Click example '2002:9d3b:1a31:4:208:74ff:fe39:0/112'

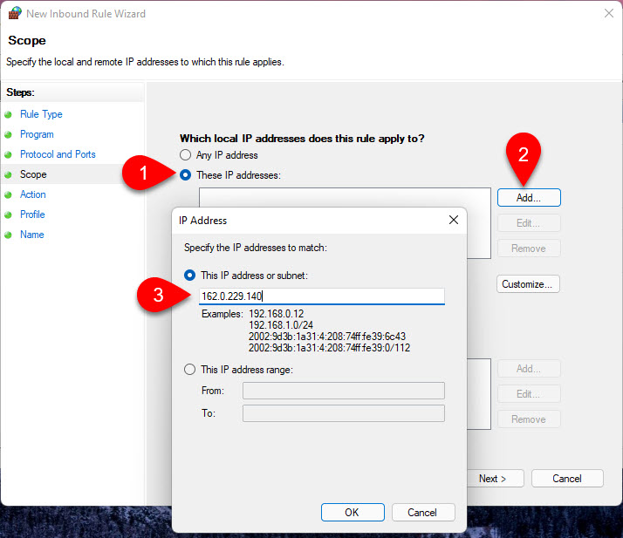click(x=329, y=348)
